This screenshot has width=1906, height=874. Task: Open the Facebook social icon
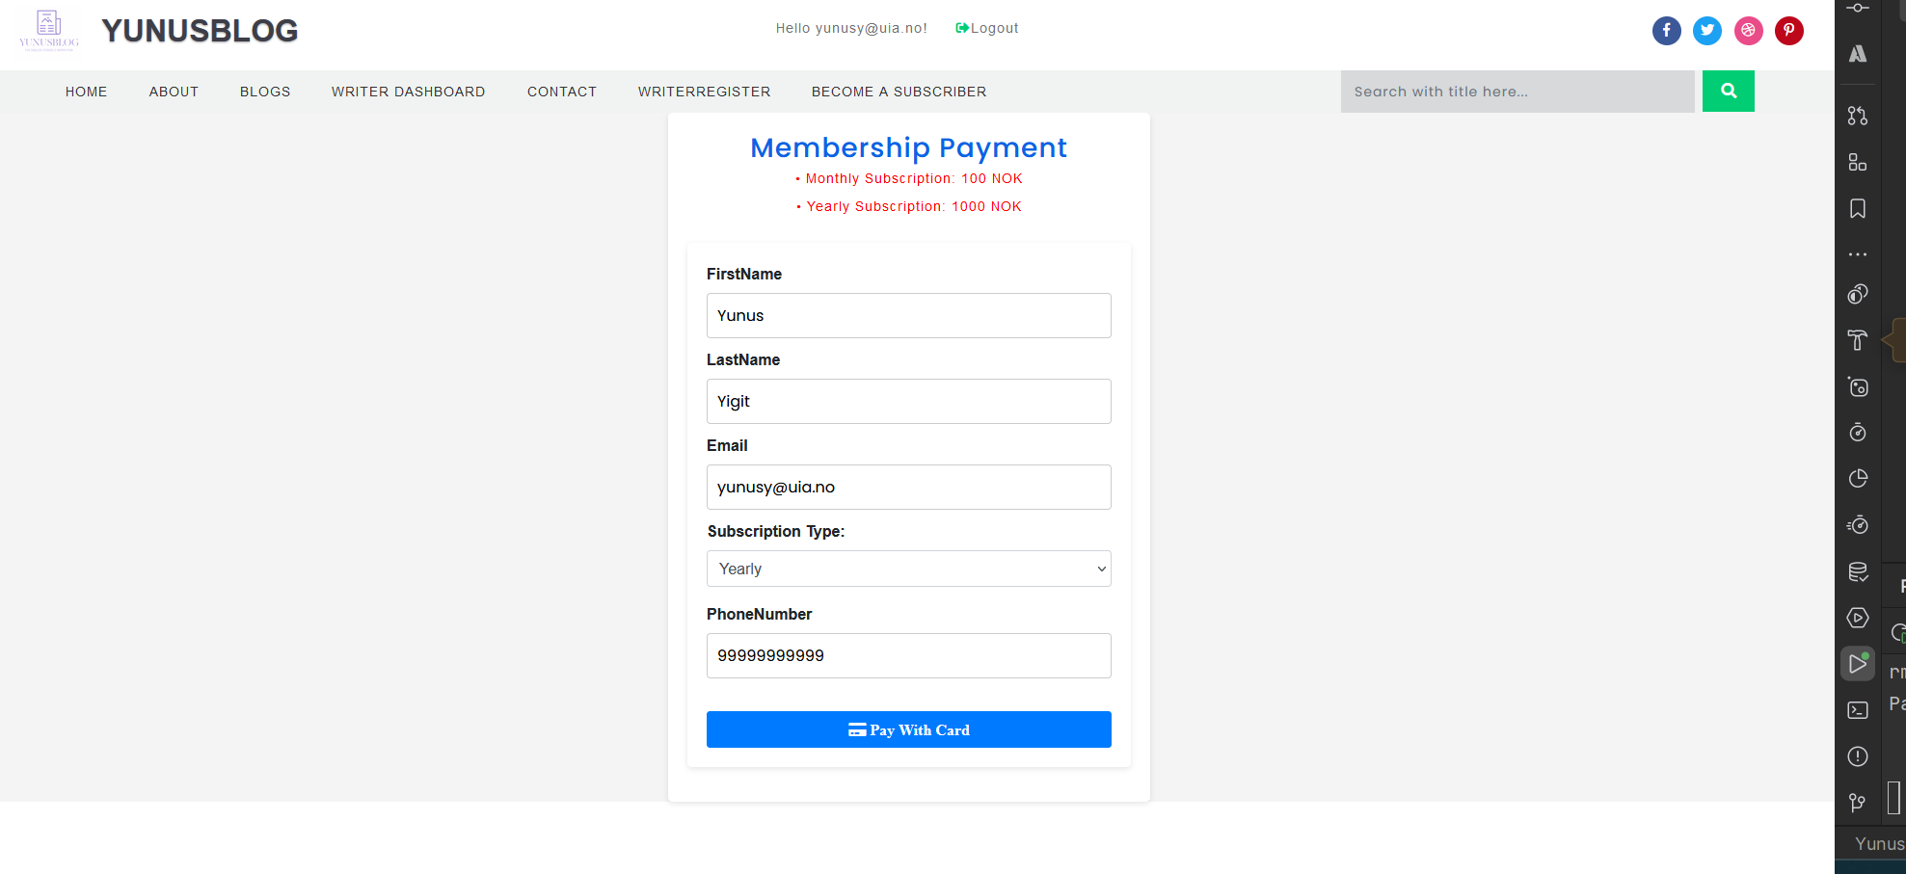pyautogui.click(x=1666, y=31)
